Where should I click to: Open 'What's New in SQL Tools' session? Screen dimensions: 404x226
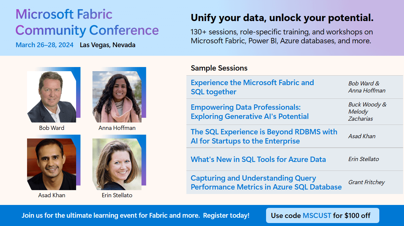pyautogui.click(x=258, y=159)
